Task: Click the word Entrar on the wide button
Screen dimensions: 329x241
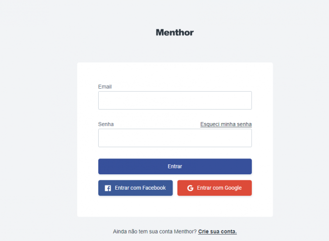Action: [175, 166]
